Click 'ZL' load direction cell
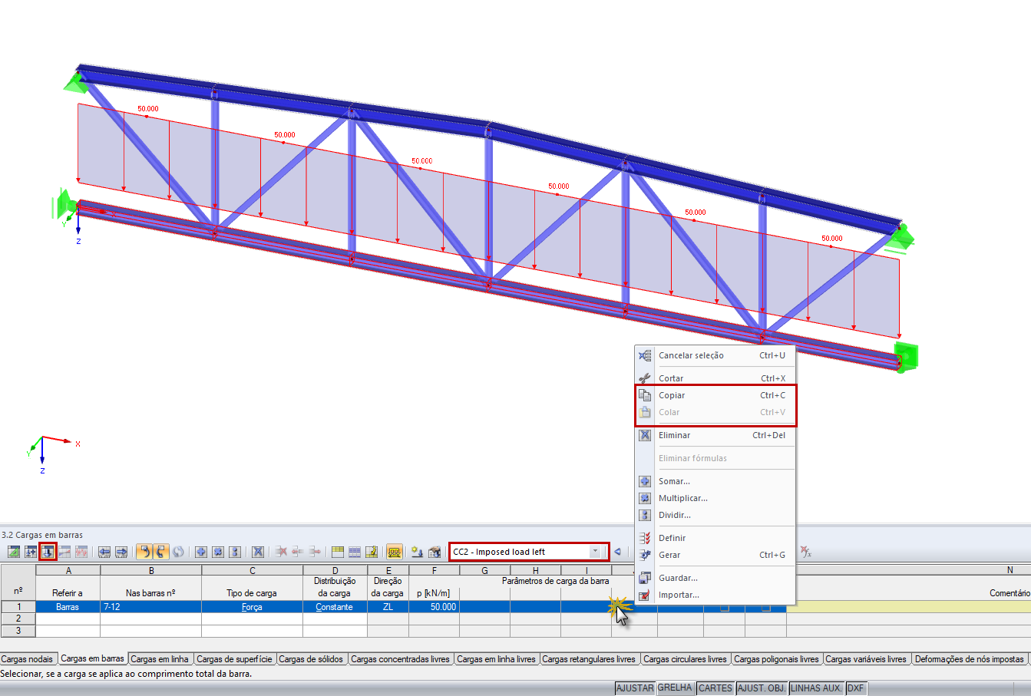Screen dimensions: 1031x696 [x=388, y=606]
